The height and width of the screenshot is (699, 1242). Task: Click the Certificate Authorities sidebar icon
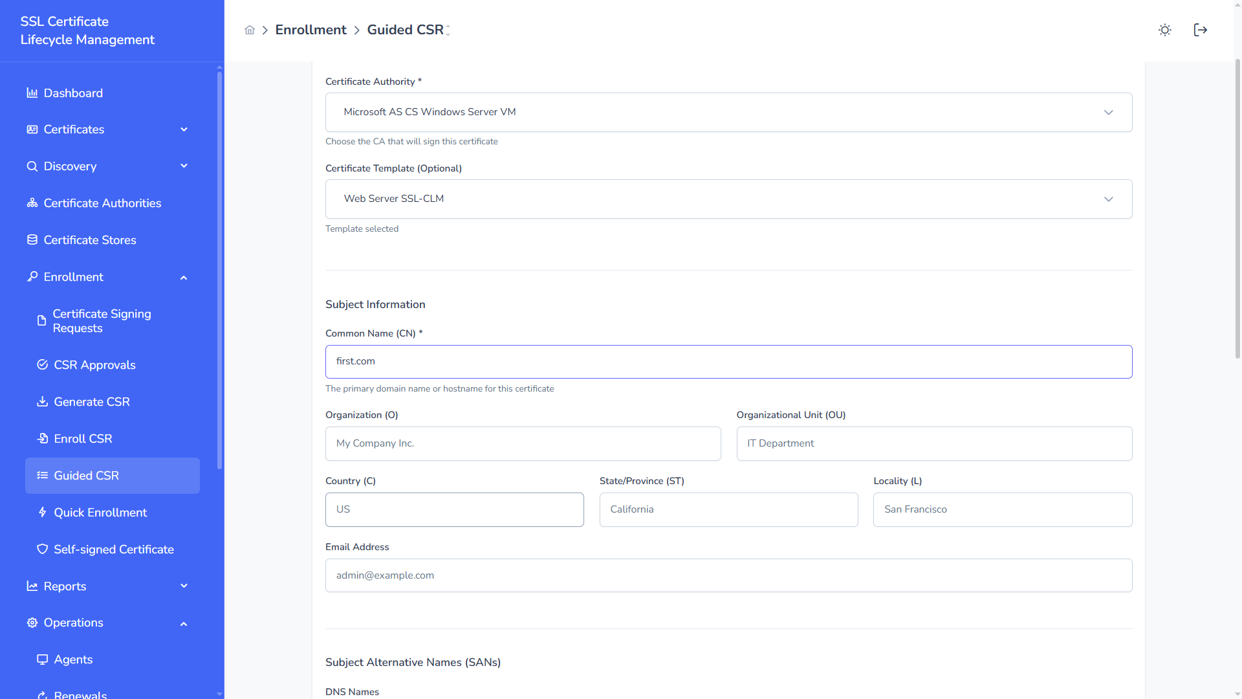pyautogui.click(x=32, y=203)
